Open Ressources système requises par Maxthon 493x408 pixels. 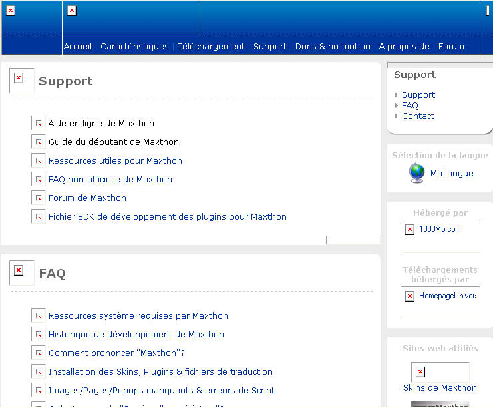tap(138, 315)
